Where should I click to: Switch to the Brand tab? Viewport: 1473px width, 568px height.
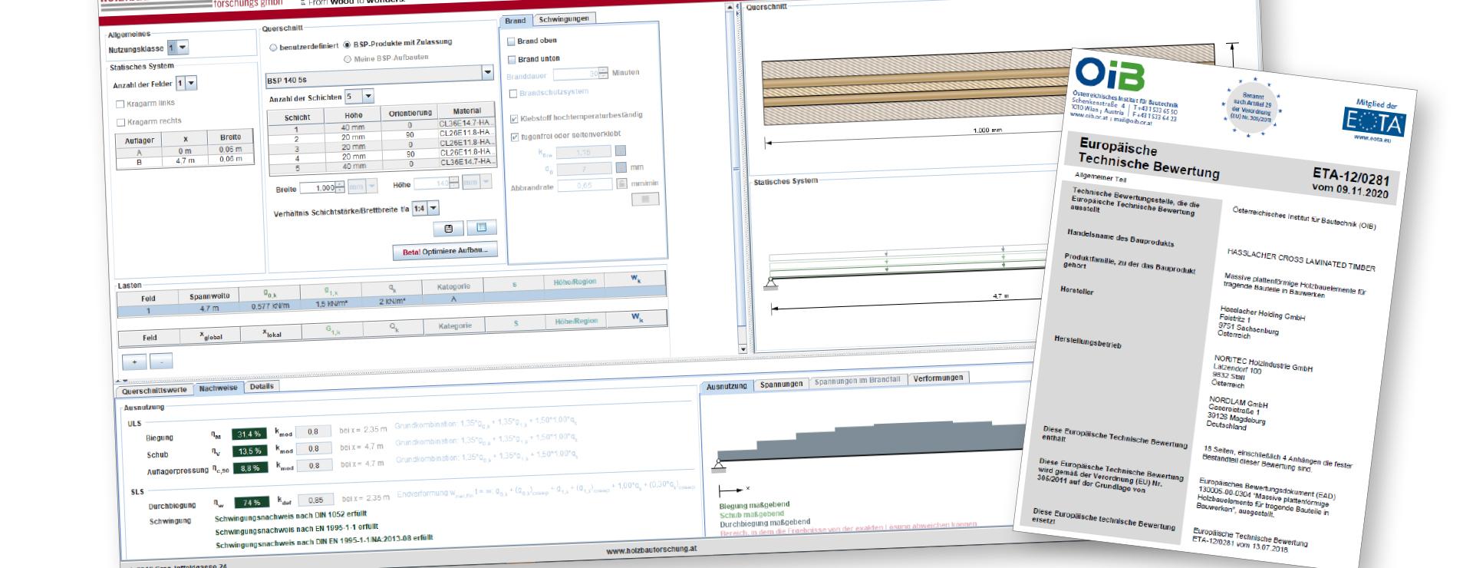point(516,21)
